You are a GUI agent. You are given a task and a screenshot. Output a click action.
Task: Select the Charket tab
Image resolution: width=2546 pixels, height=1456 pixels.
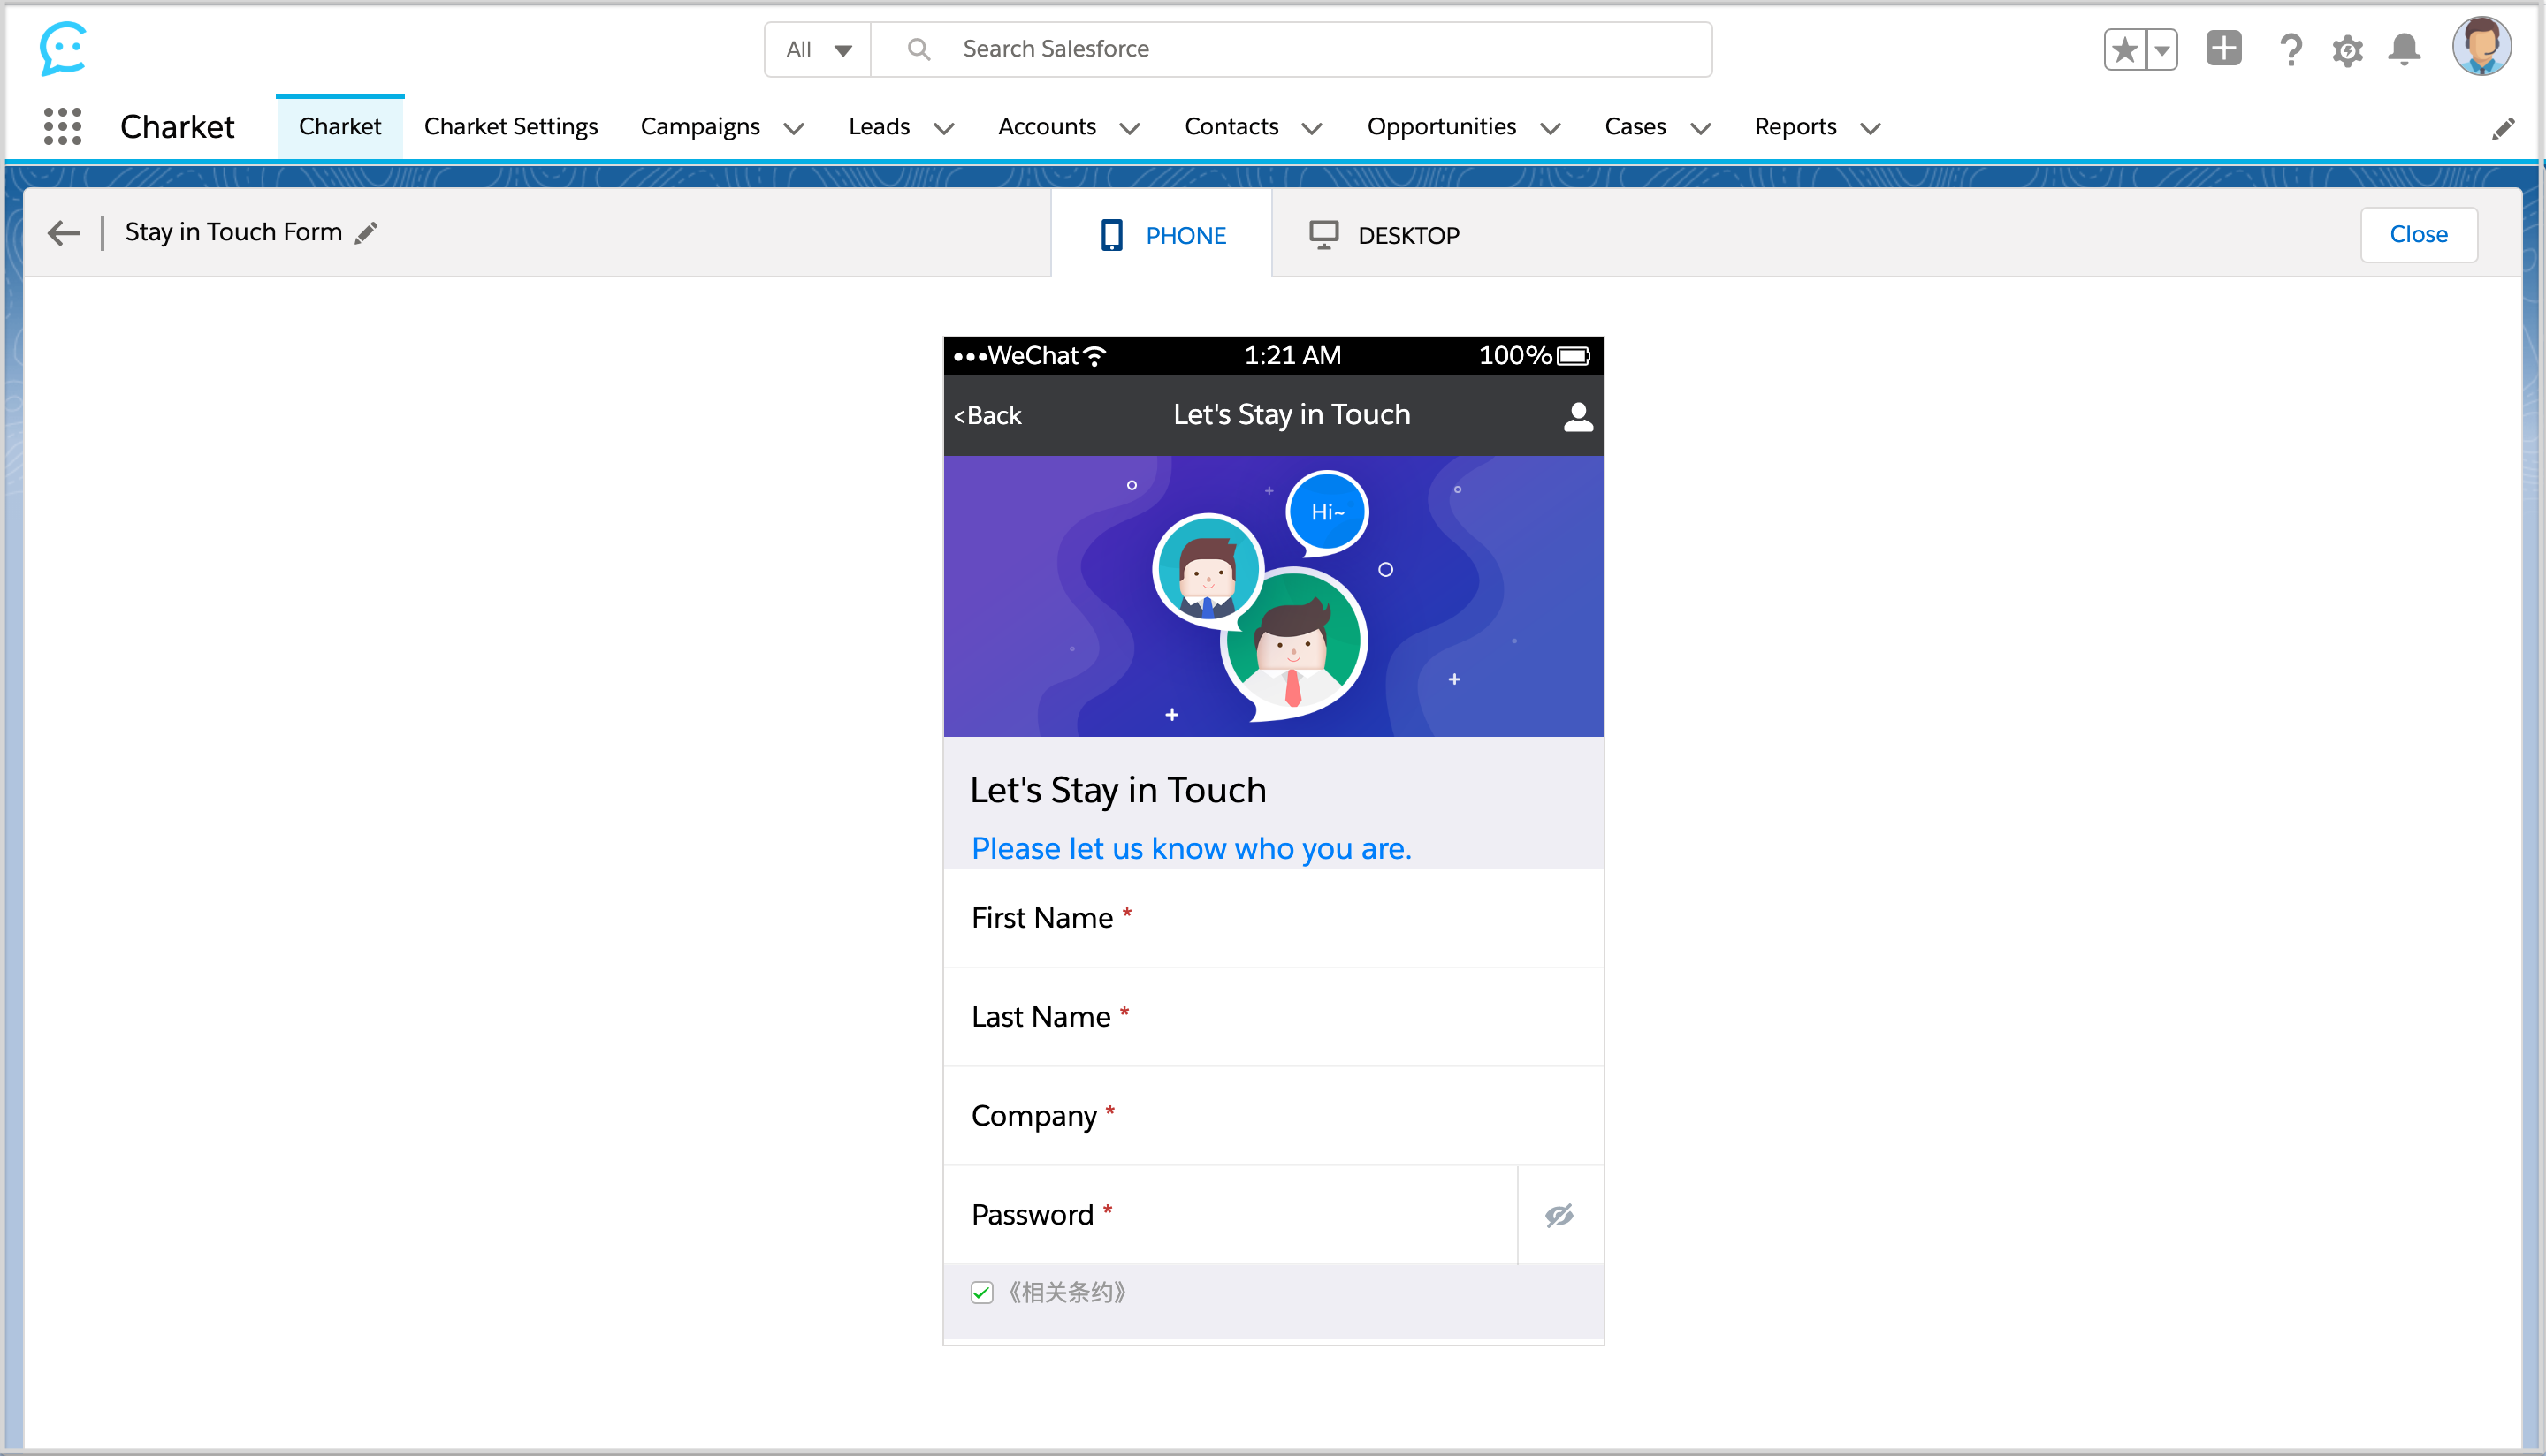pyautogui.click(x=340, y=126)
